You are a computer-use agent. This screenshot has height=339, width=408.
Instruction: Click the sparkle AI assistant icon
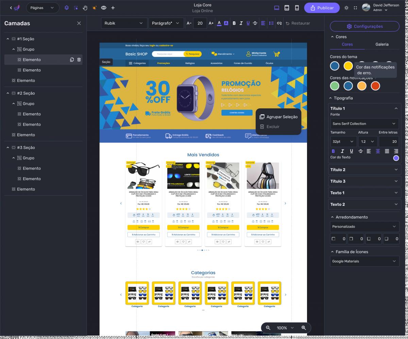[95, 8]
